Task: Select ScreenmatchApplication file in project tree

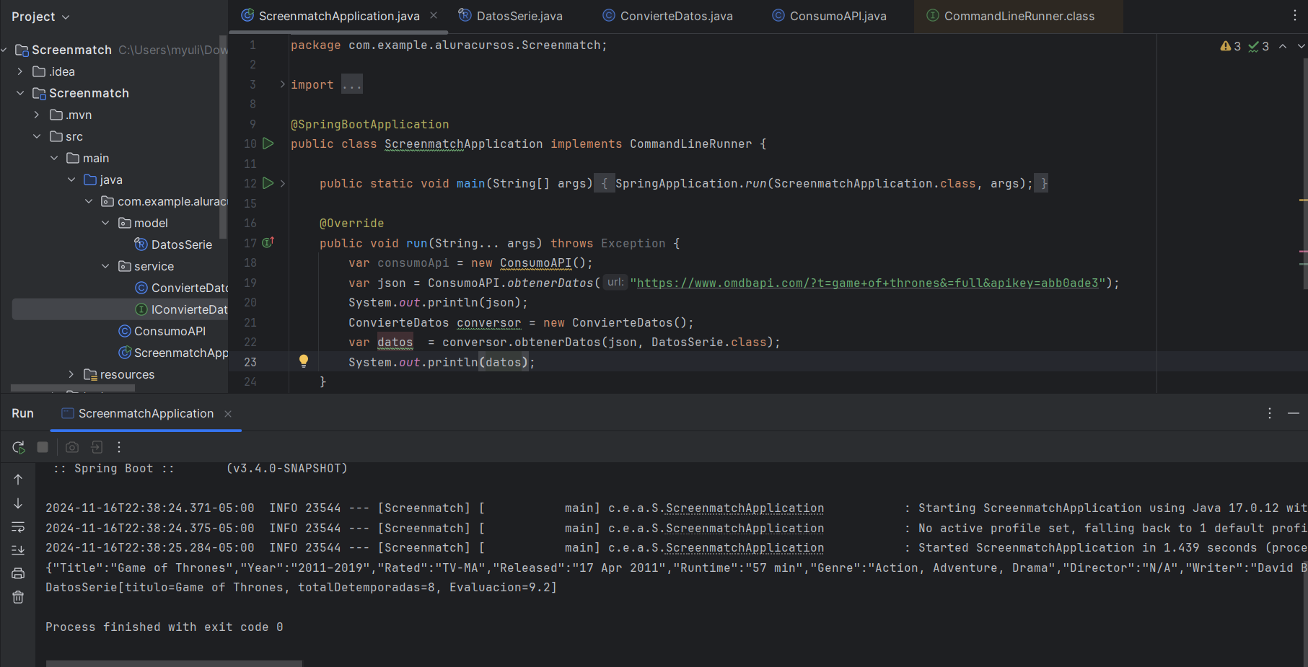Action: pyautogui.click(x=173, y=353)
